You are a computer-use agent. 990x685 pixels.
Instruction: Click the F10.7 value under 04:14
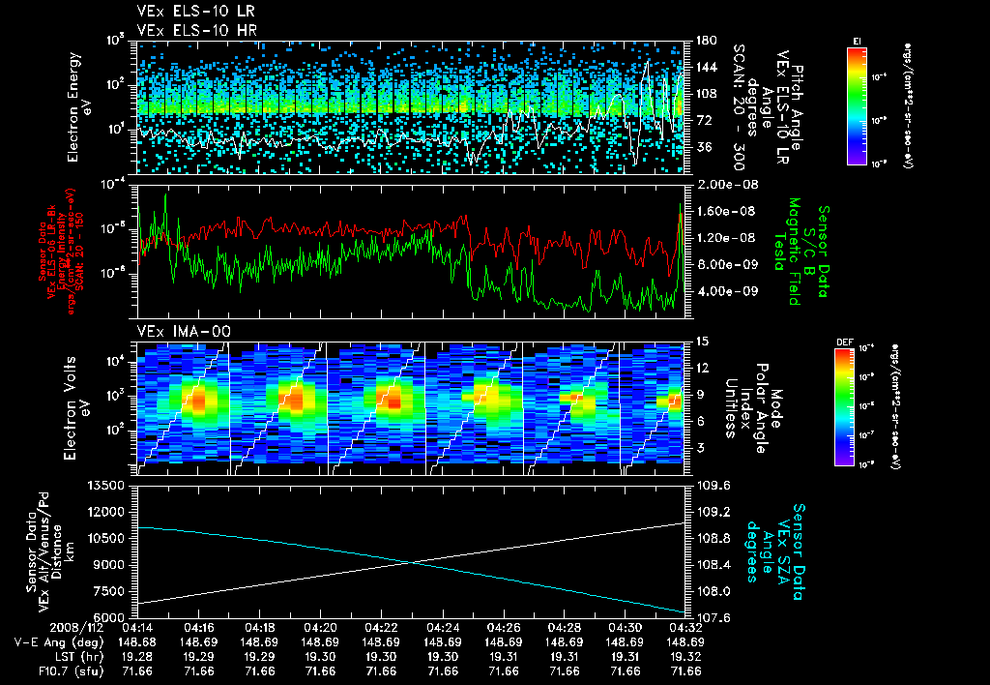pyautogui.click(x=137, y=671)
